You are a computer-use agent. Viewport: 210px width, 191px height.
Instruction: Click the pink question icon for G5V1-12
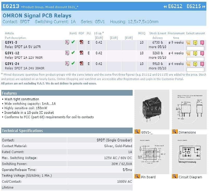click(202, 54)
